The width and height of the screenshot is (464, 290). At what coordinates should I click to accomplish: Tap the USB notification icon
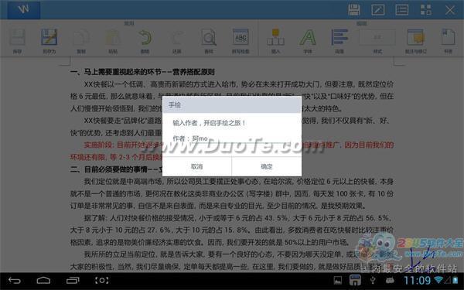coord(373,280)
